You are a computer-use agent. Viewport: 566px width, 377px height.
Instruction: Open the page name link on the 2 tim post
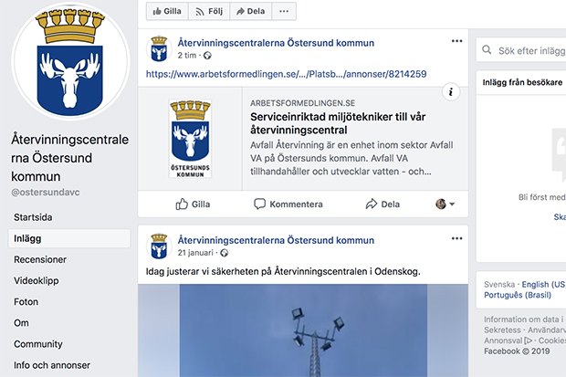[276, 43]
